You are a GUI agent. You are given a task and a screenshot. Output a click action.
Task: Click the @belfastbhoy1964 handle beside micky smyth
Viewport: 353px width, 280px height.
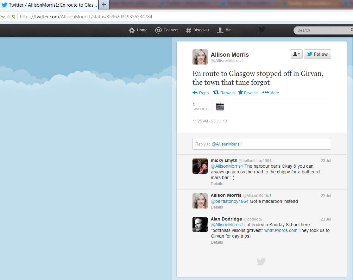pos(255,161)
